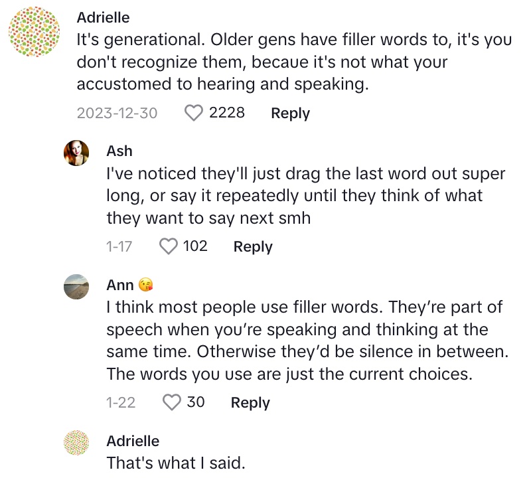This screenshot has width=531, height=478.
Task: Like Ash's comment heart icon
Action: pos(169,246)
